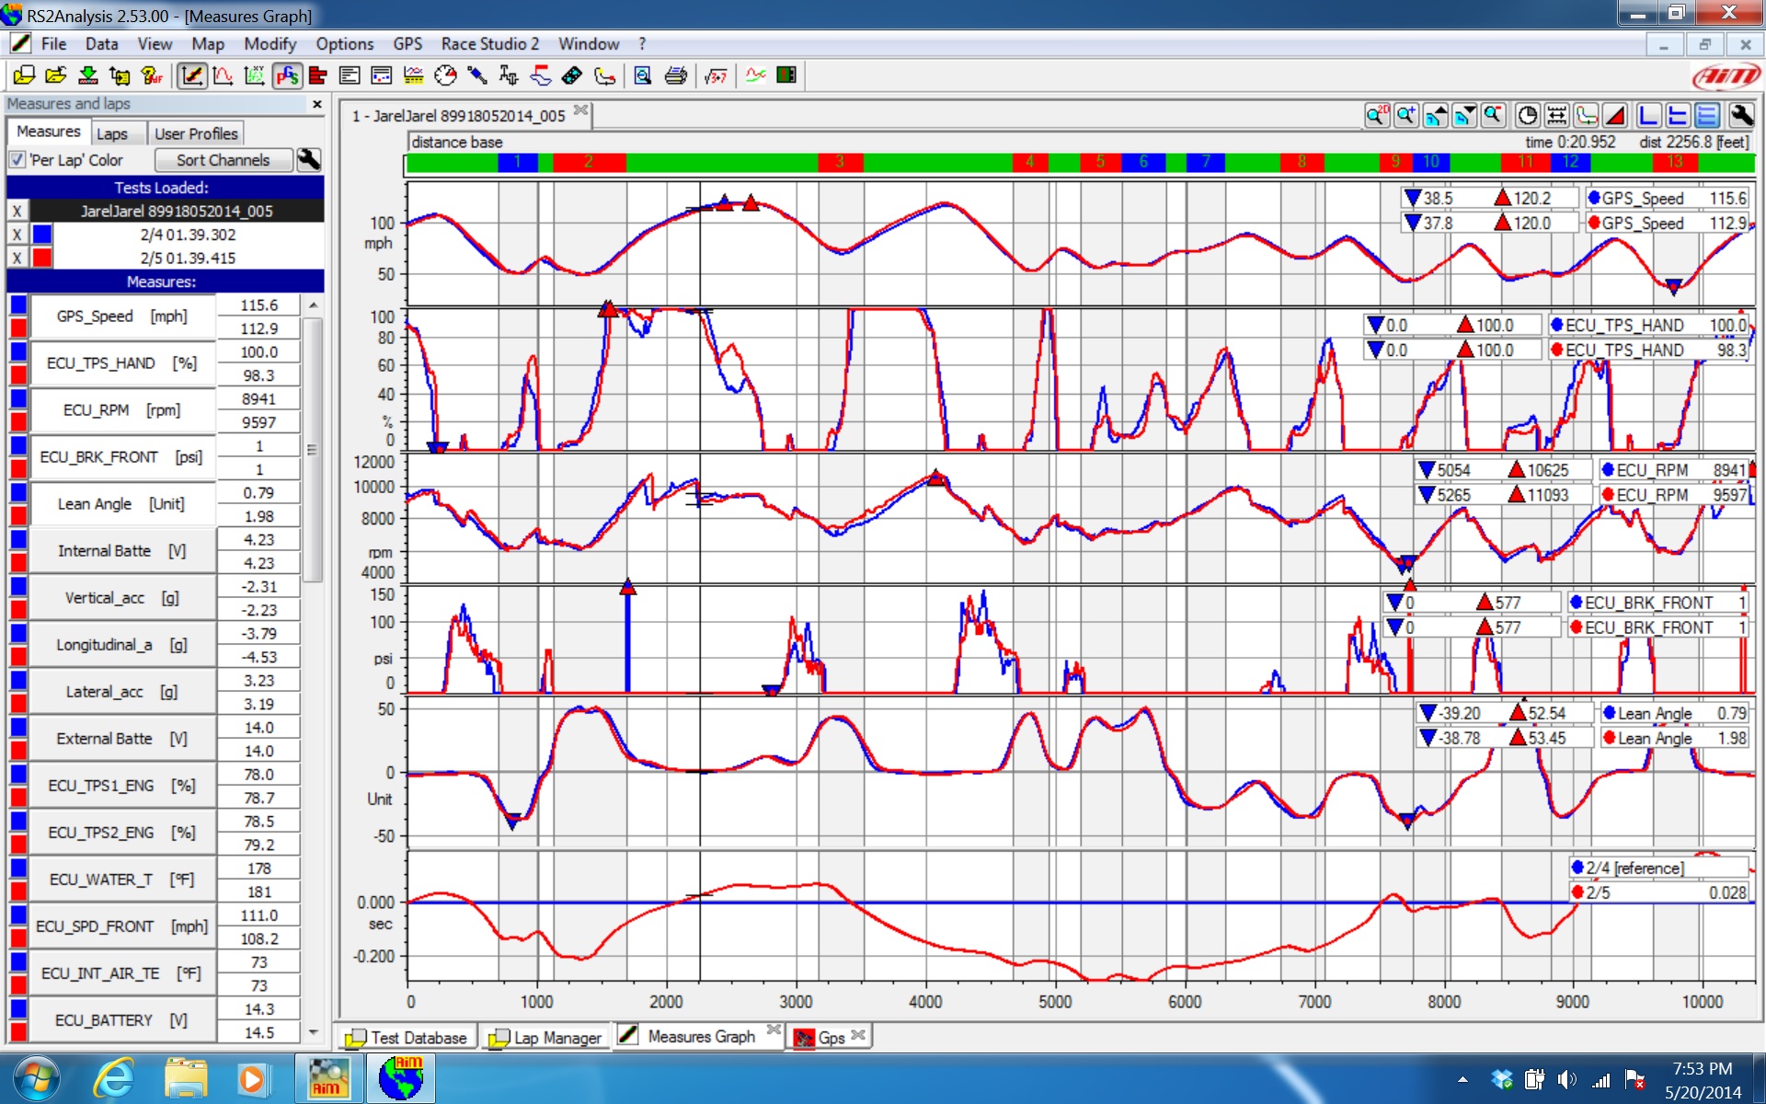
Task: Click wrench icon next to Sort Channels
Action: (309, 160)
